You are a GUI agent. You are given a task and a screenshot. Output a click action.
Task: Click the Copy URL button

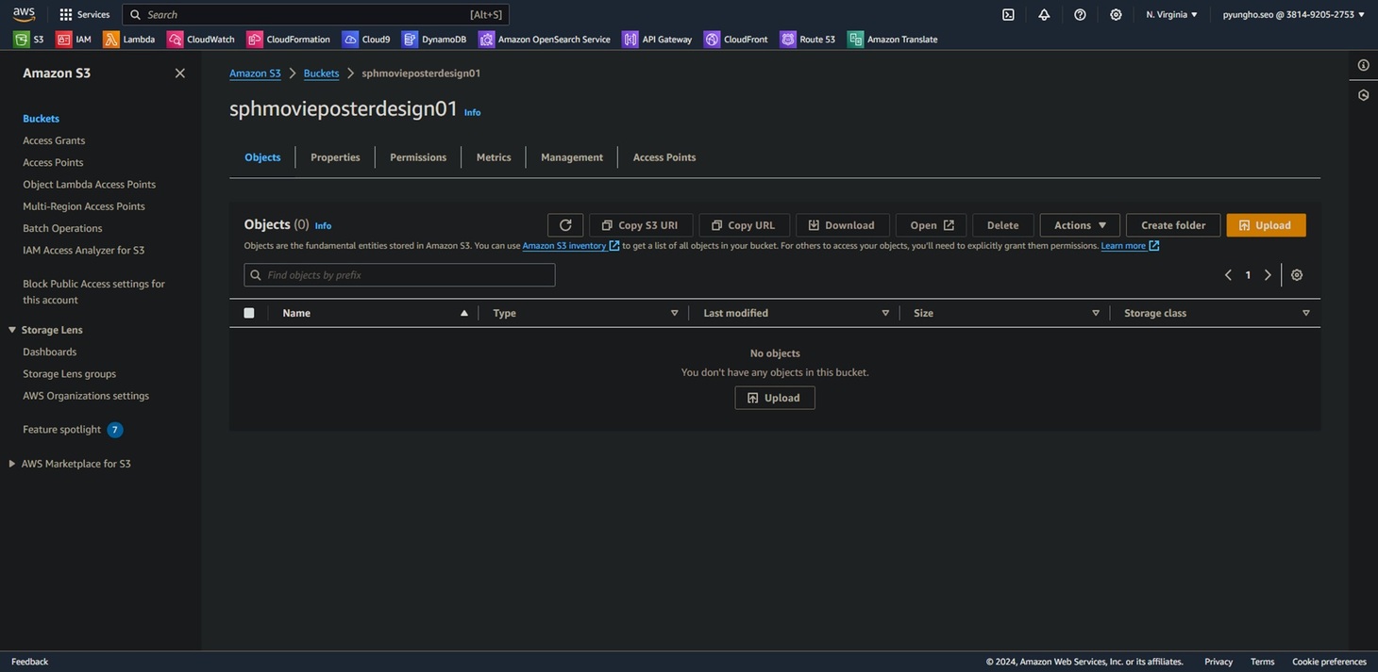[744, 225]
